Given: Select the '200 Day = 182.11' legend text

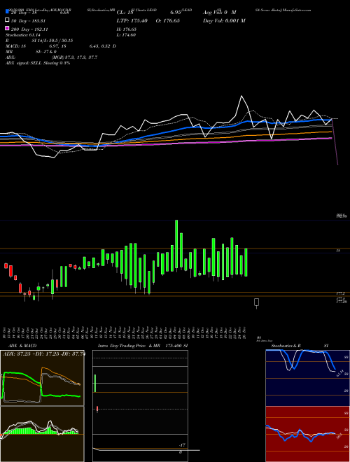Looking at the screenshot, I should (29, 29).
